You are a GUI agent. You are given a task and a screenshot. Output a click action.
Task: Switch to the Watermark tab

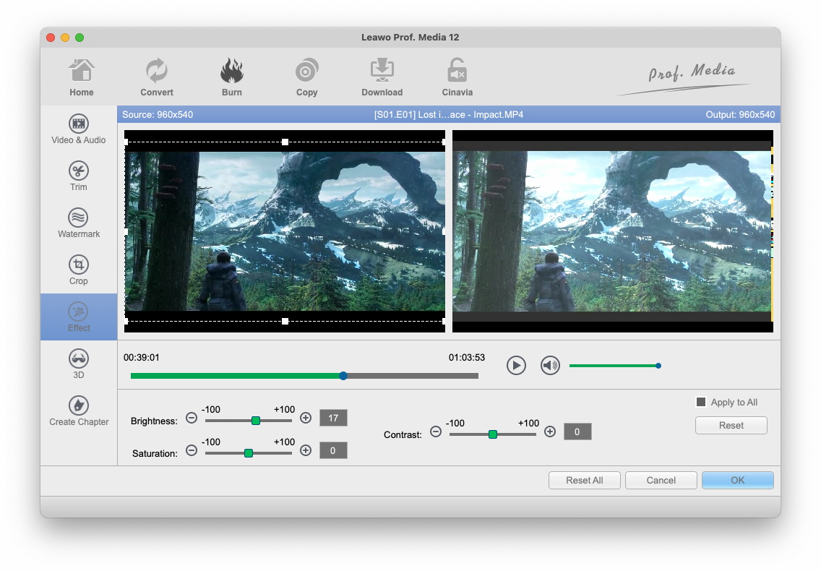(79, 223)
